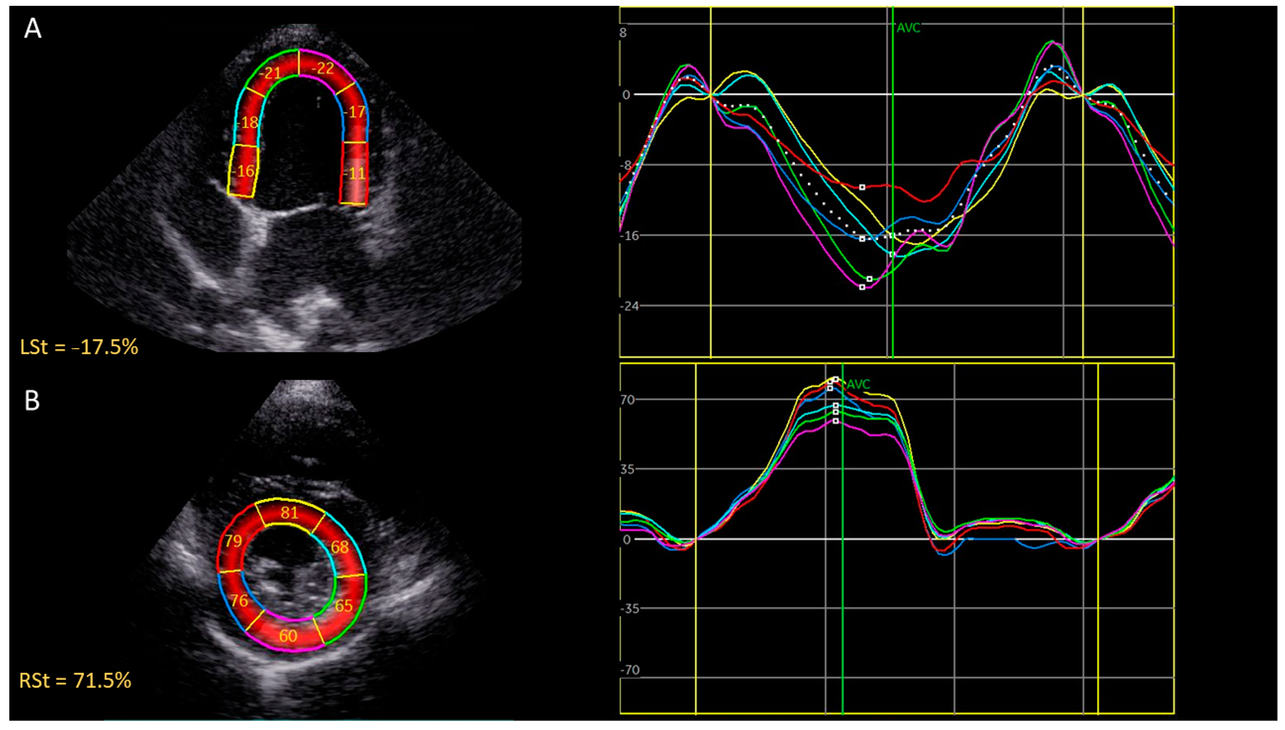Click the AVC label on radial strain graph
The width and height of the screenshot is (1285, 730).
(858, 384)
